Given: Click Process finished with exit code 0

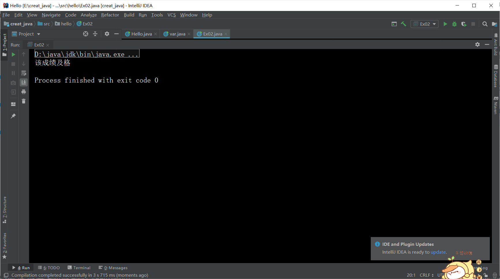Looking at the screenshot, I should (96, 80).
